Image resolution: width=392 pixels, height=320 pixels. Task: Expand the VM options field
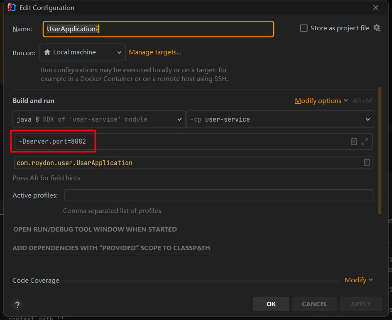365,142
